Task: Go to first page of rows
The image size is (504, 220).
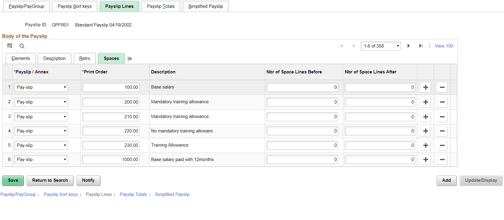Action: pyautogui.click(x=341, y=46)
